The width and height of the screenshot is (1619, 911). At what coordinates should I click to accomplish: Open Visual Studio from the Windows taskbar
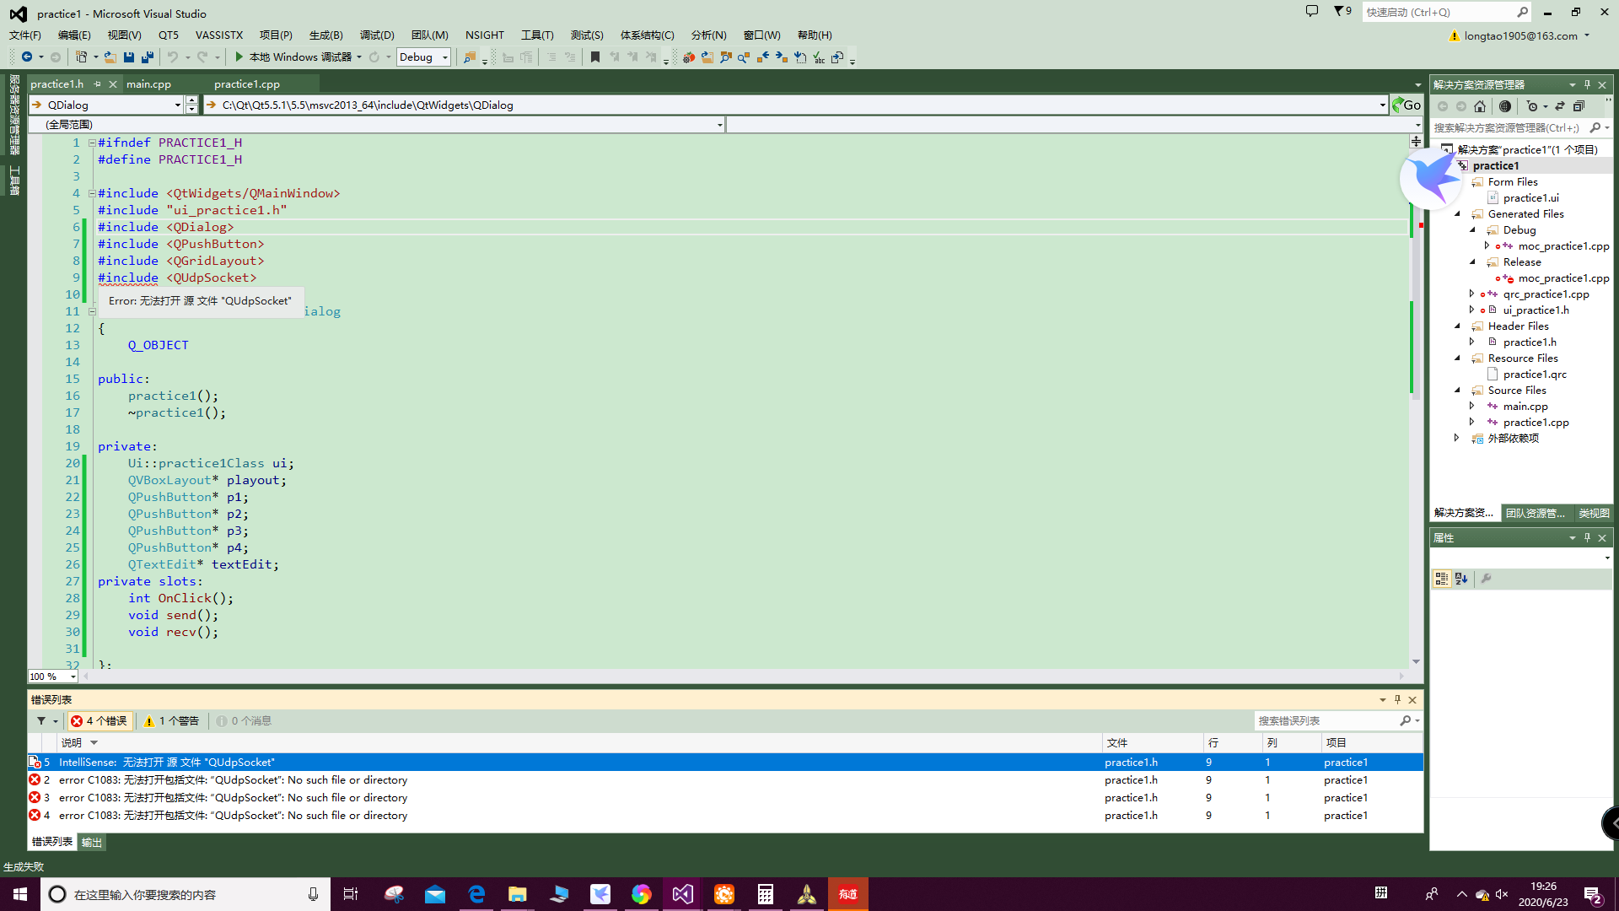coord(682,894)
